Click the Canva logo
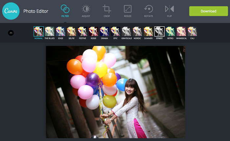The height and width of the screenshot is (141, 230). tap(11, 11)
